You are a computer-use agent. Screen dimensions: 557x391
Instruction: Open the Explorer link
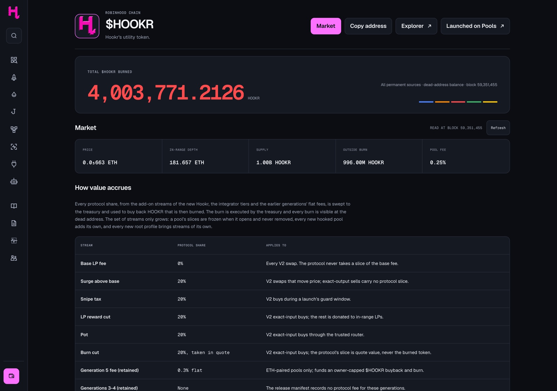(416, 26)
